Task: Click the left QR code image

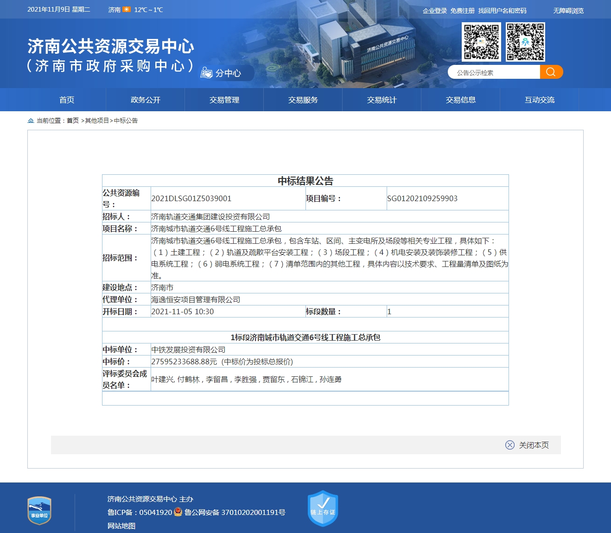Action: [481, 42]
